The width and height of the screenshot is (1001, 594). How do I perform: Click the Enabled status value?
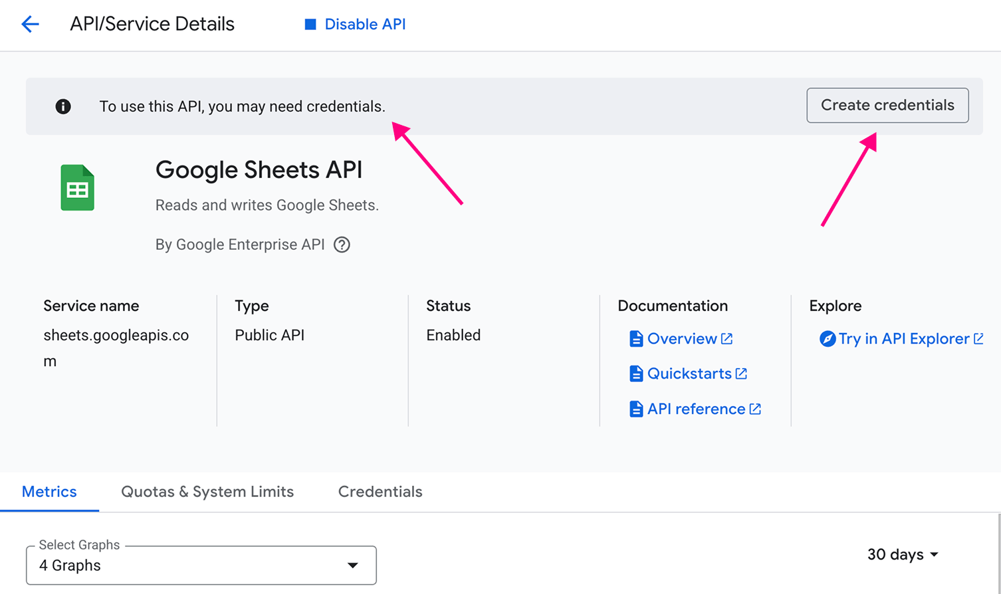click(453, 335)
